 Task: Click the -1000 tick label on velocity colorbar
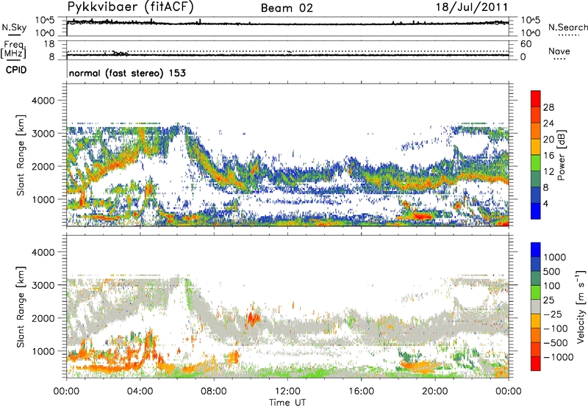pos(558,357)
